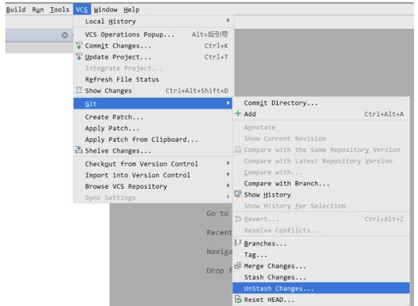The image size is (418, 306).
Task: Select Tag entry in Git submenu
Action: pos(321,255)
